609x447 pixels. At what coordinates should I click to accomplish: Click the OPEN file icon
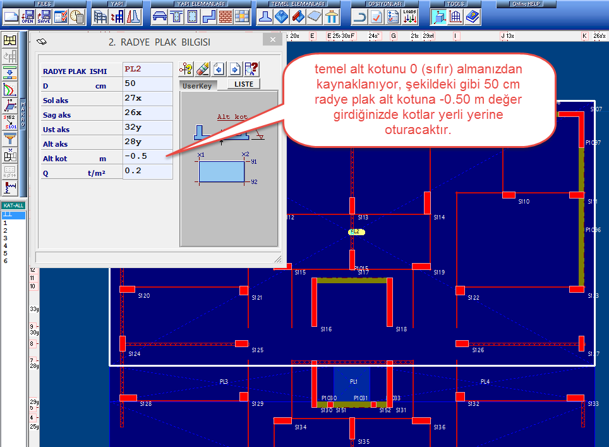[28, 16]
